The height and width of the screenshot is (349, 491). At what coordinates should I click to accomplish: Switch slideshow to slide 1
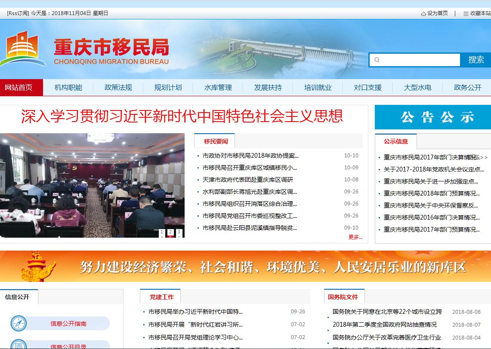[x=162, y=233]
